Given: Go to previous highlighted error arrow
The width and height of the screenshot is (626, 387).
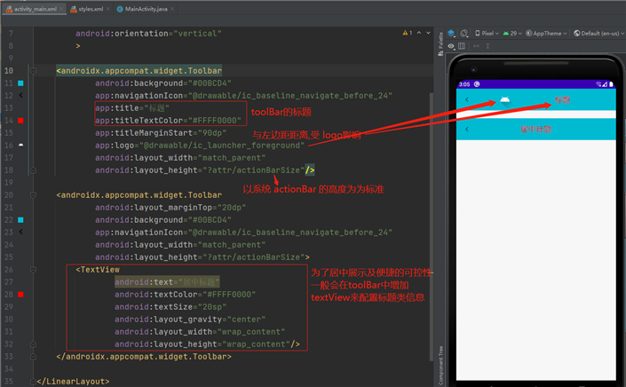Looking at the screenshot, I should pos(419,33).
